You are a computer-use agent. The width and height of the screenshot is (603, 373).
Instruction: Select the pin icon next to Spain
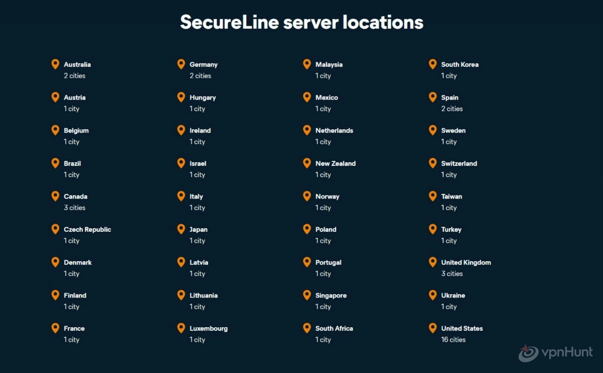click(432, 97)
